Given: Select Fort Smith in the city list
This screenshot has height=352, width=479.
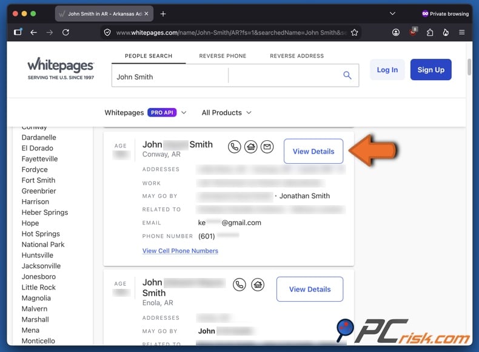Looking at the screenshot, I should [x=38, y=180].
